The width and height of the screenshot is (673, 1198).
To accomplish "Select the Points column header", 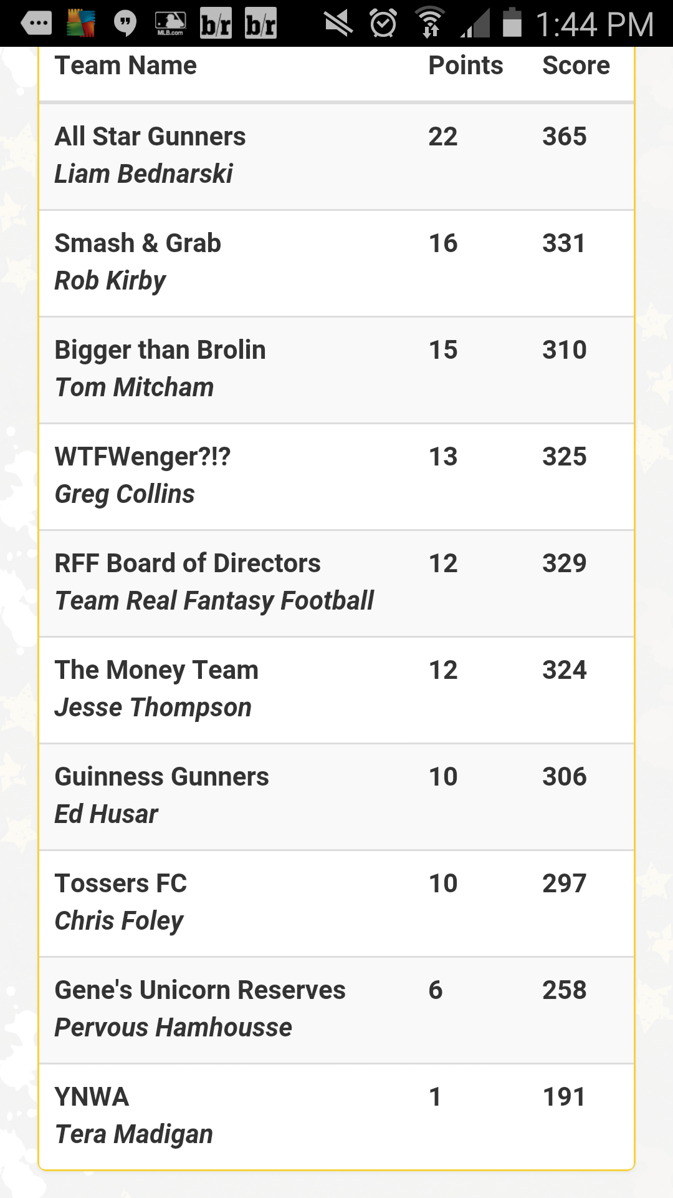I will pyautogui.click(x=465, y=66).
